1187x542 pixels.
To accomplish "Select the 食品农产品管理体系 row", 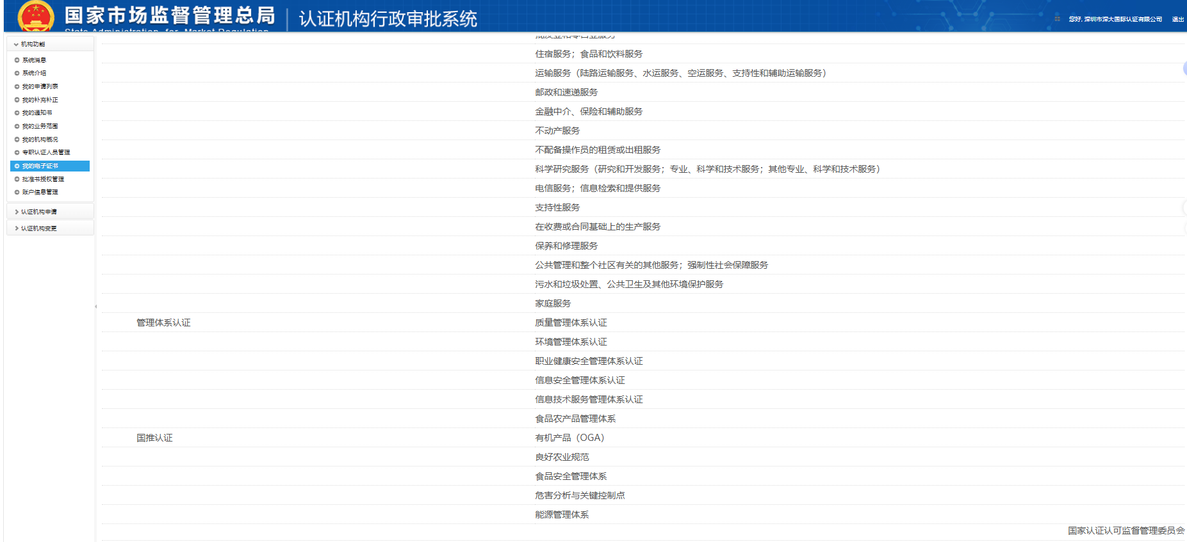I will click(x=643, y=418).
